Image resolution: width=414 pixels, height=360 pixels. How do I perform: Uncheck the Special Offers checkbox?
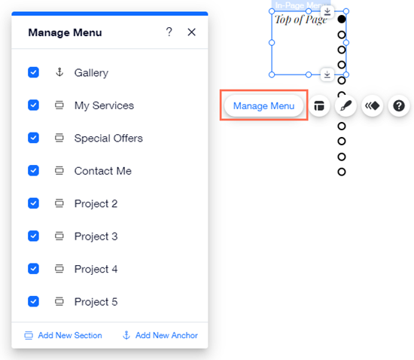click(33, 138)
